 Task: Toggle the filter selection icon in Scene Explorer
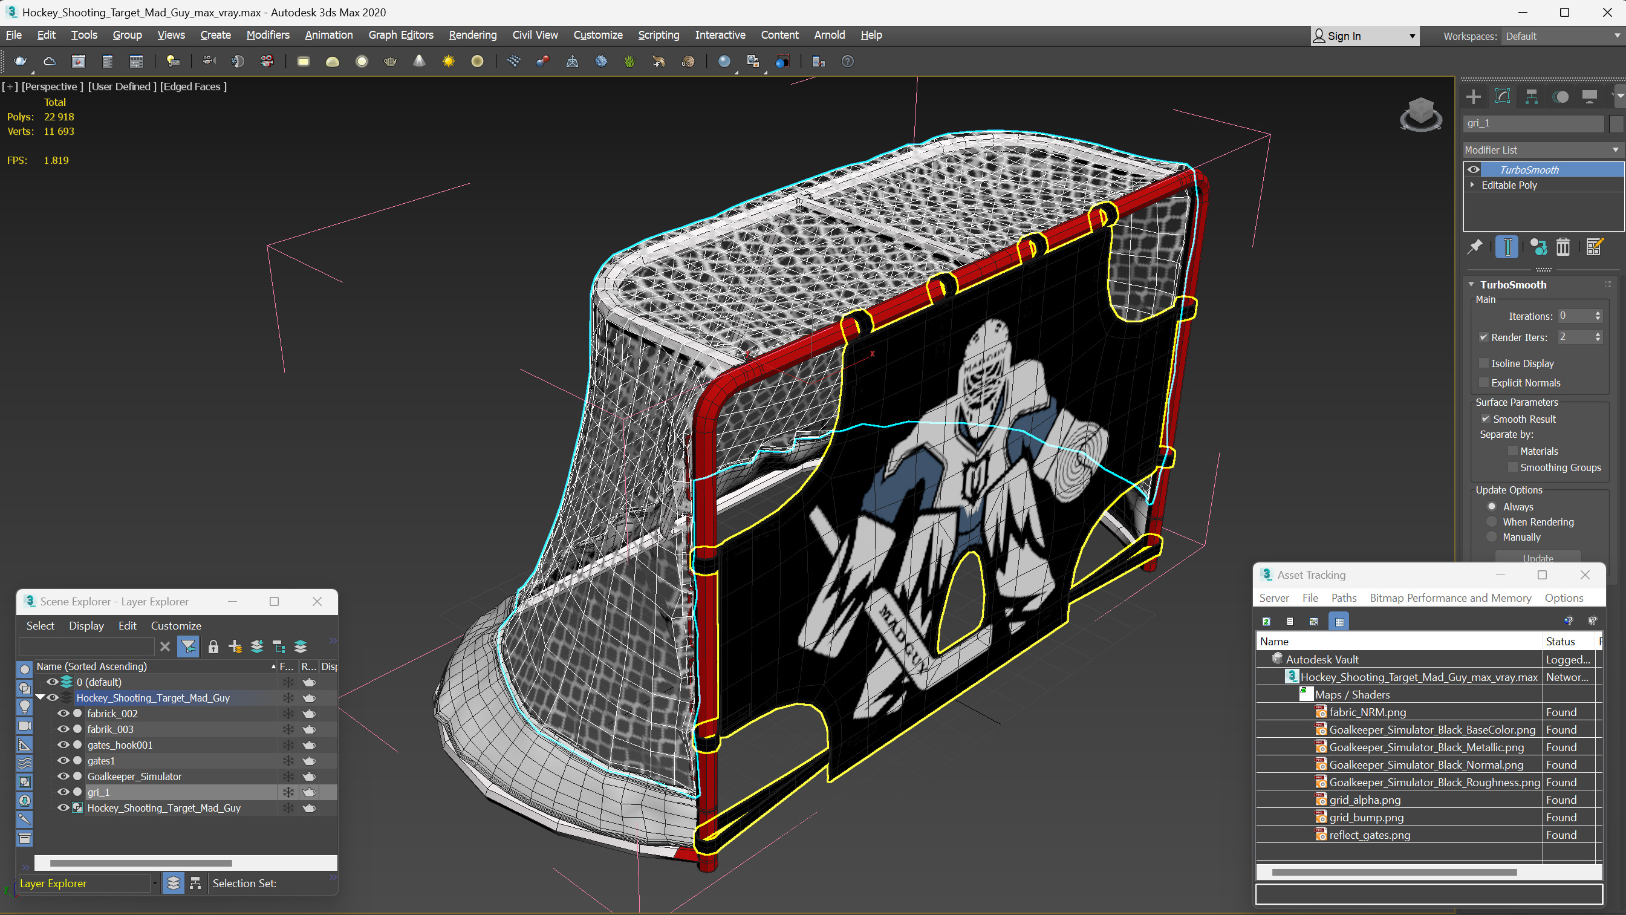coord(188,646)
